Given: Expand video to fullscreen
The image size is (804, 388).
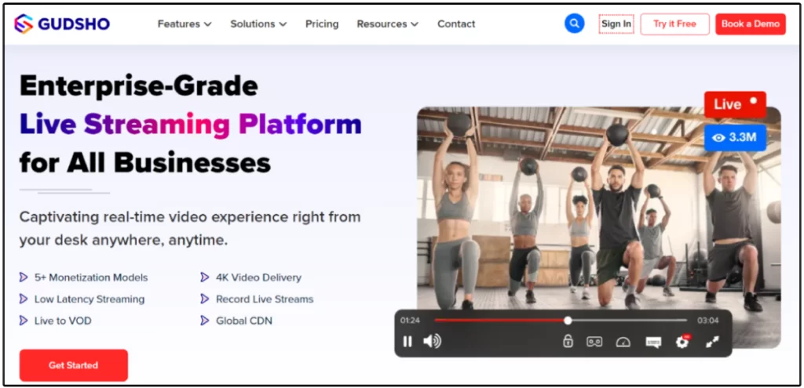Looking at the screenshot, I should click(x=712, y=342).
